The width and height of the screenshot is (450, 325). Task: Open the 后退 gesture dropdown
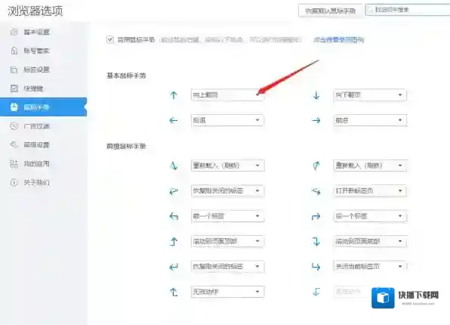click(227, 120)
